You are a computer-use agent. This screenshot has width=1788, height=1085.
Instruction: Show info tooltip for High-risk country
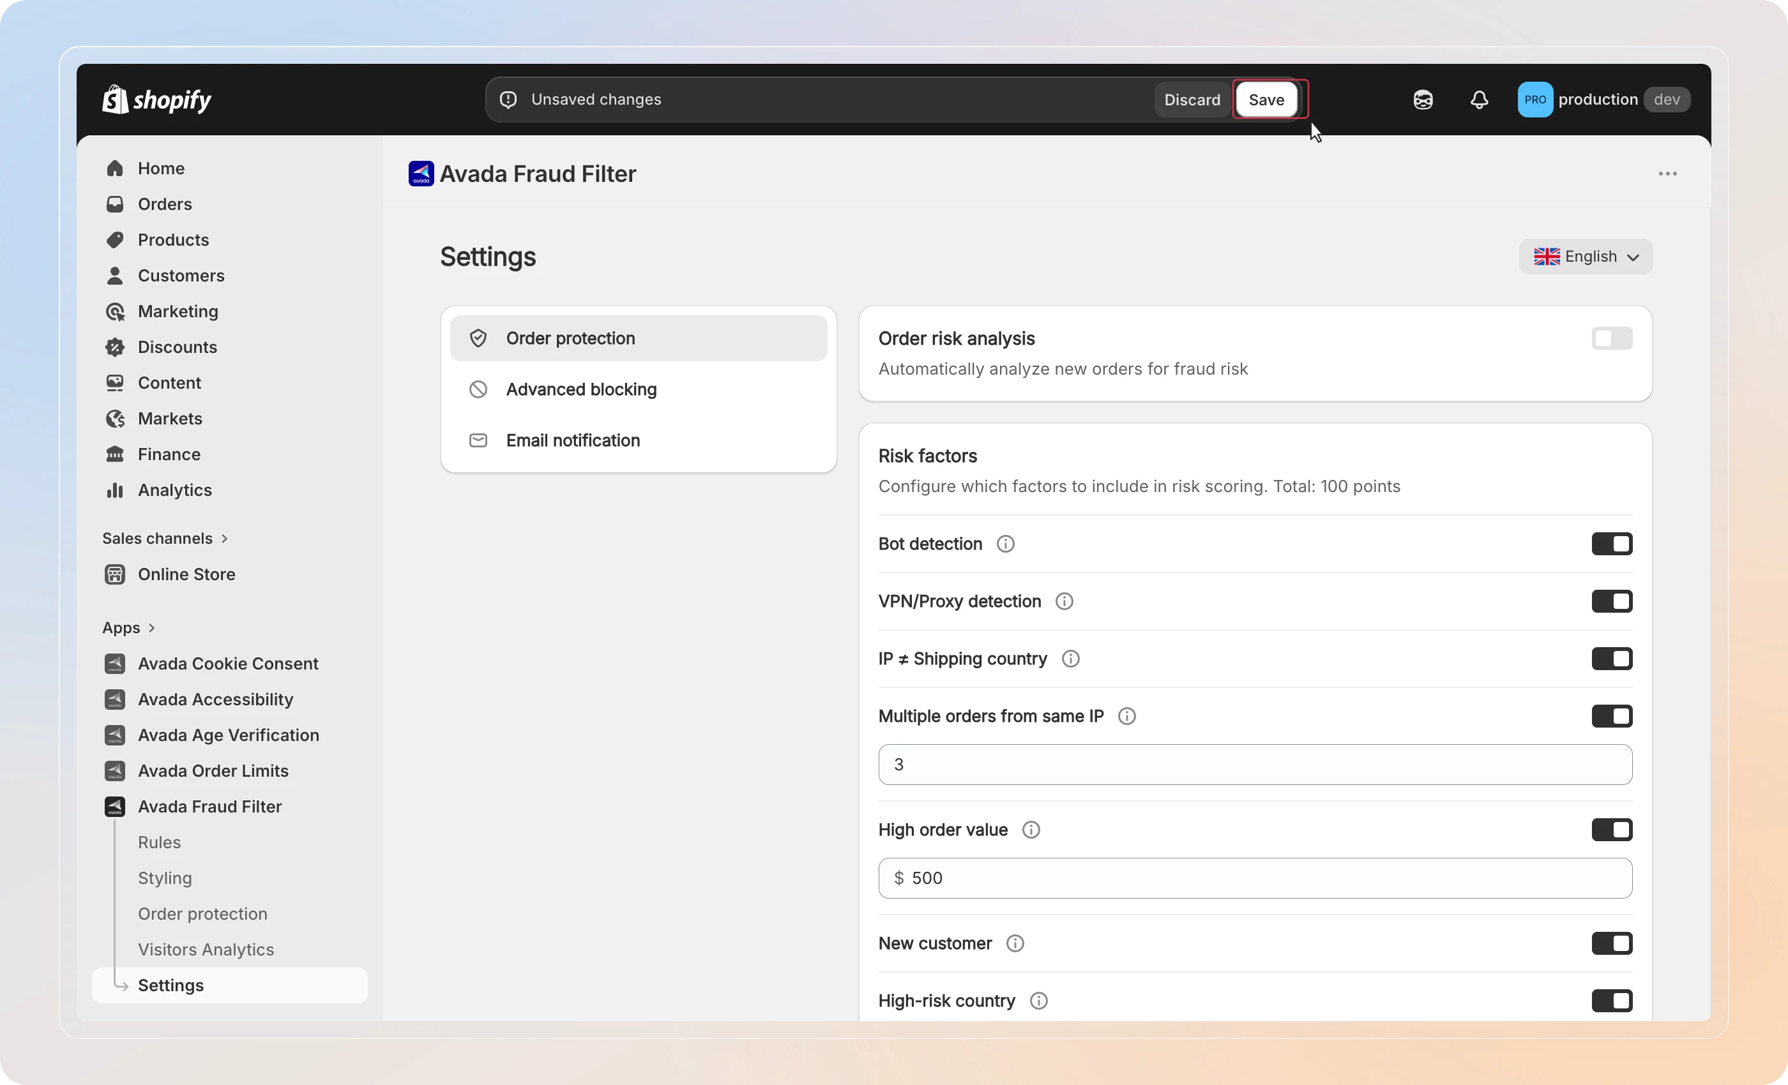click(x=1038, y=1001)
